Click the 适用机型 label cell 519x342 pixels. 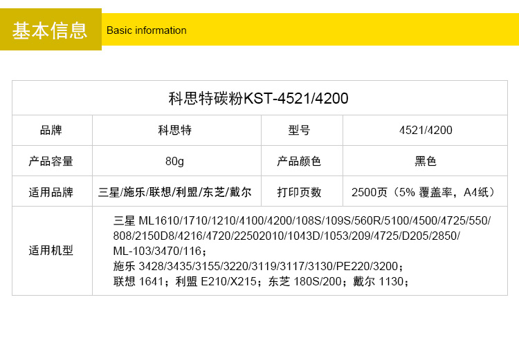pyautogui.click(x=51, y=251)
